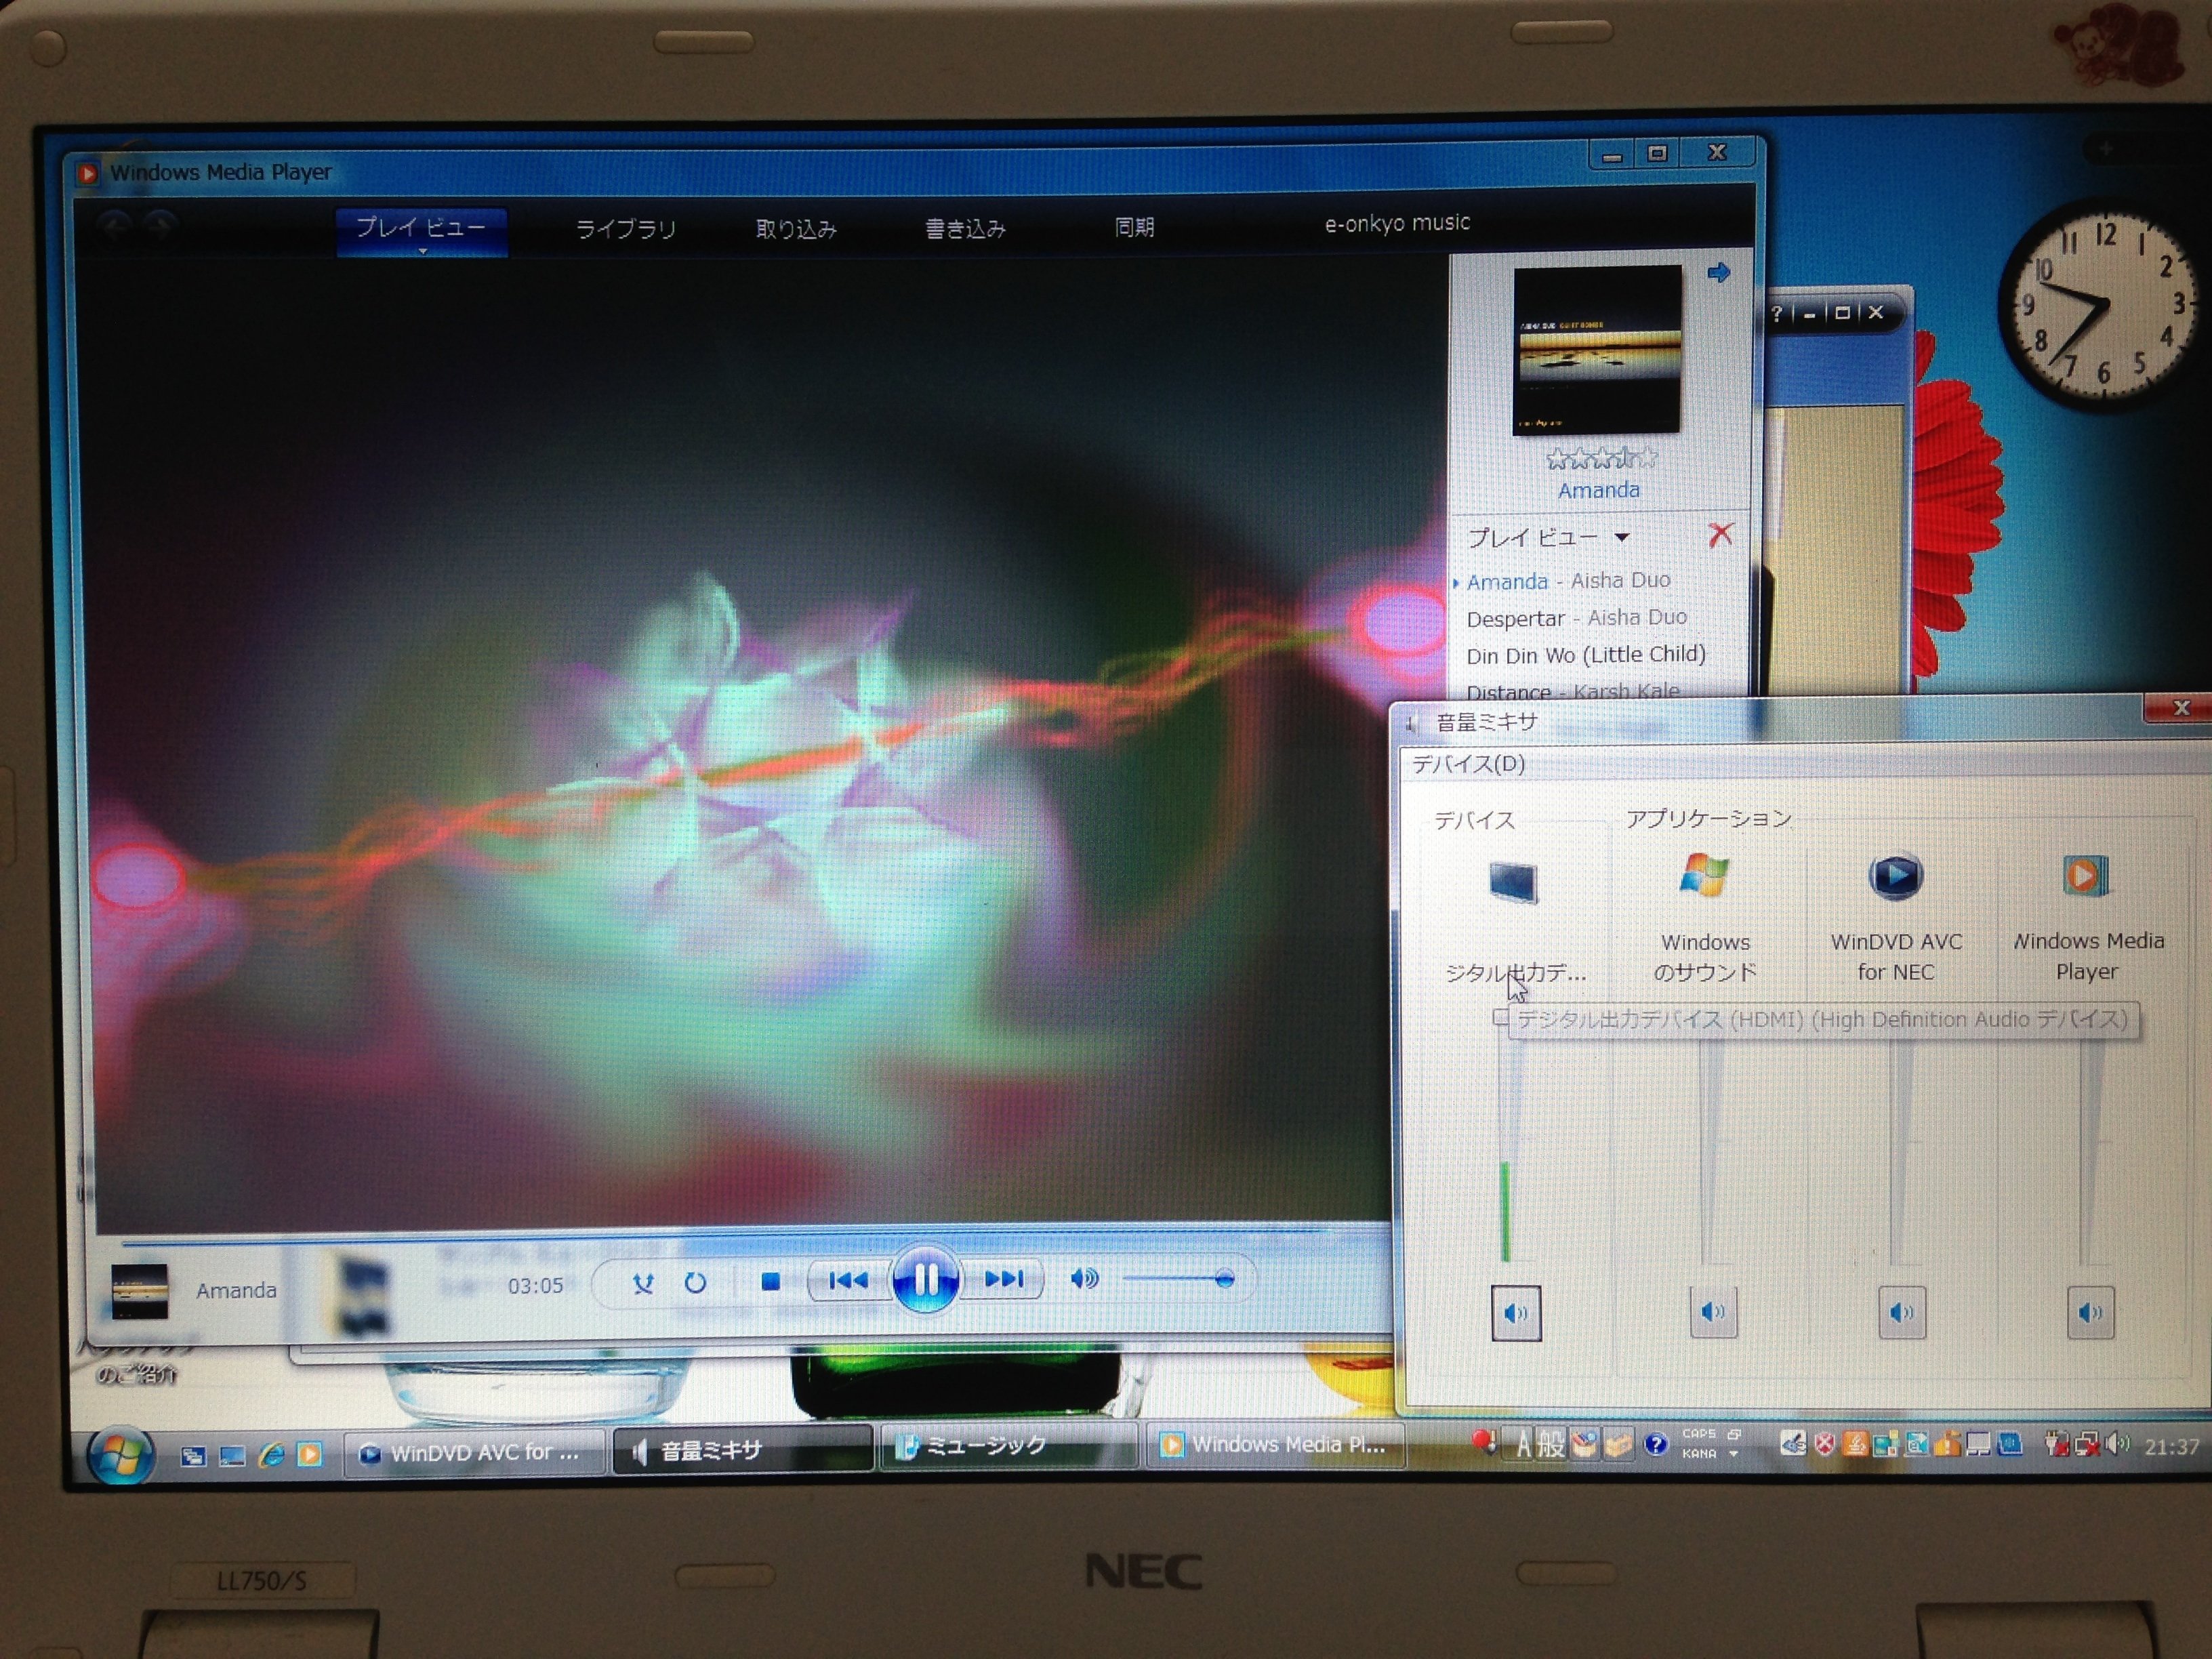This screenshot has height=1659, width=2212.
Task: Rate the song using the star rating
Action: 1601,458
